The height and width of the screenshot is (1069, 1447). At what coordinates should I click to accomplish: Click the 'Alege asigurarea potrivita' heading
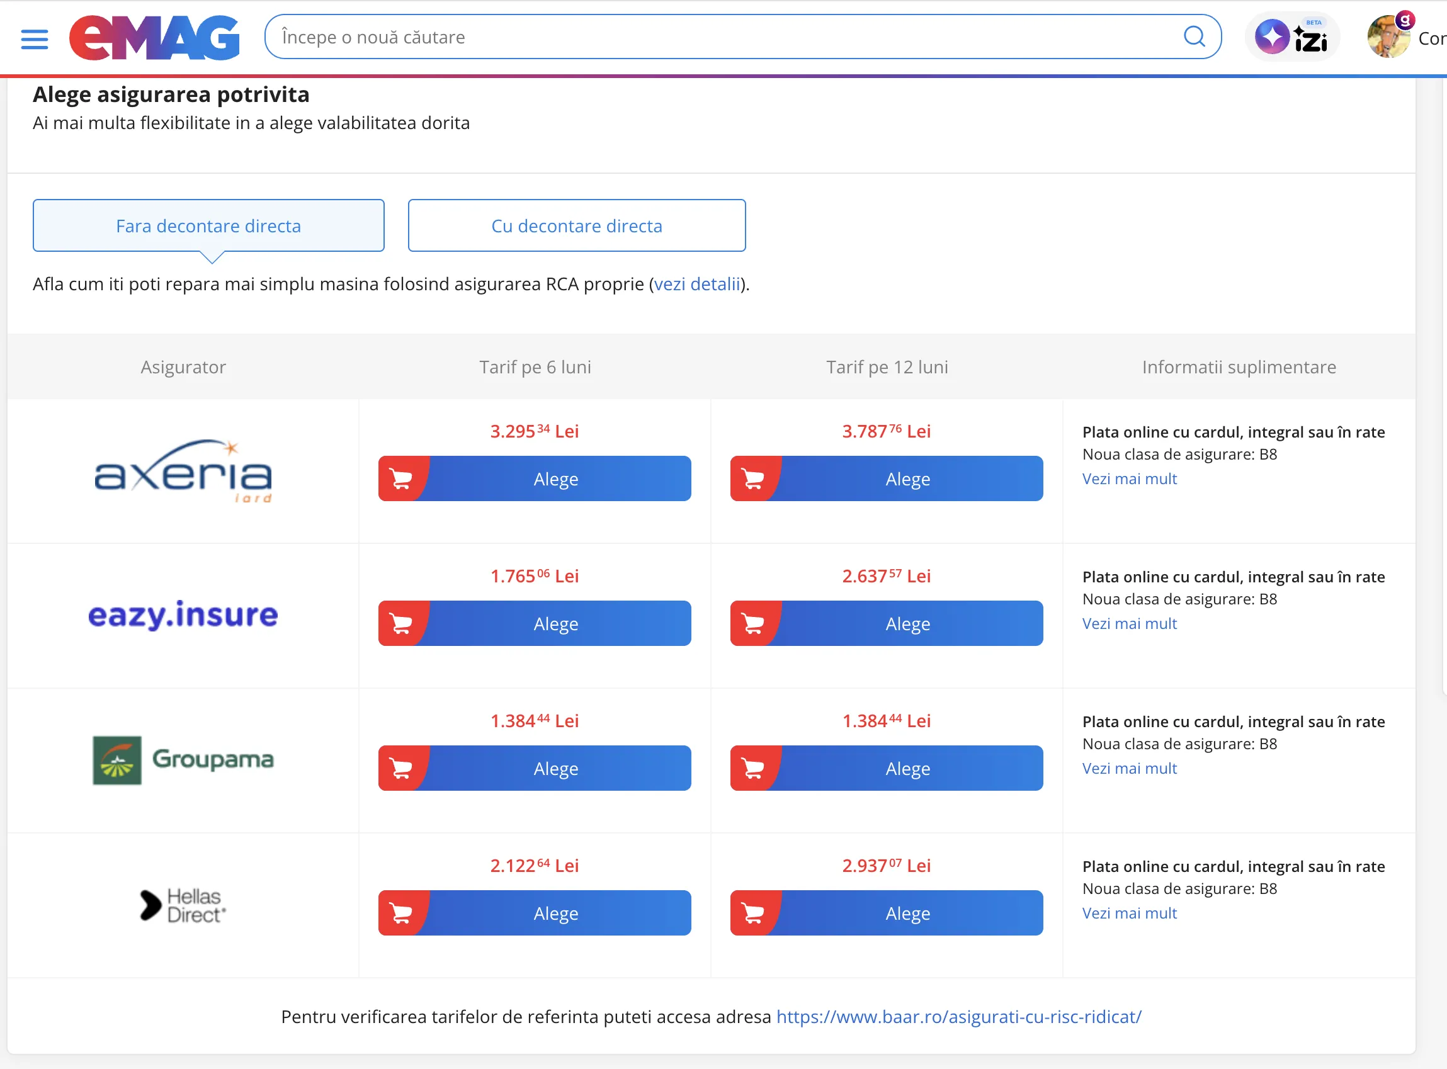[171, 94]
